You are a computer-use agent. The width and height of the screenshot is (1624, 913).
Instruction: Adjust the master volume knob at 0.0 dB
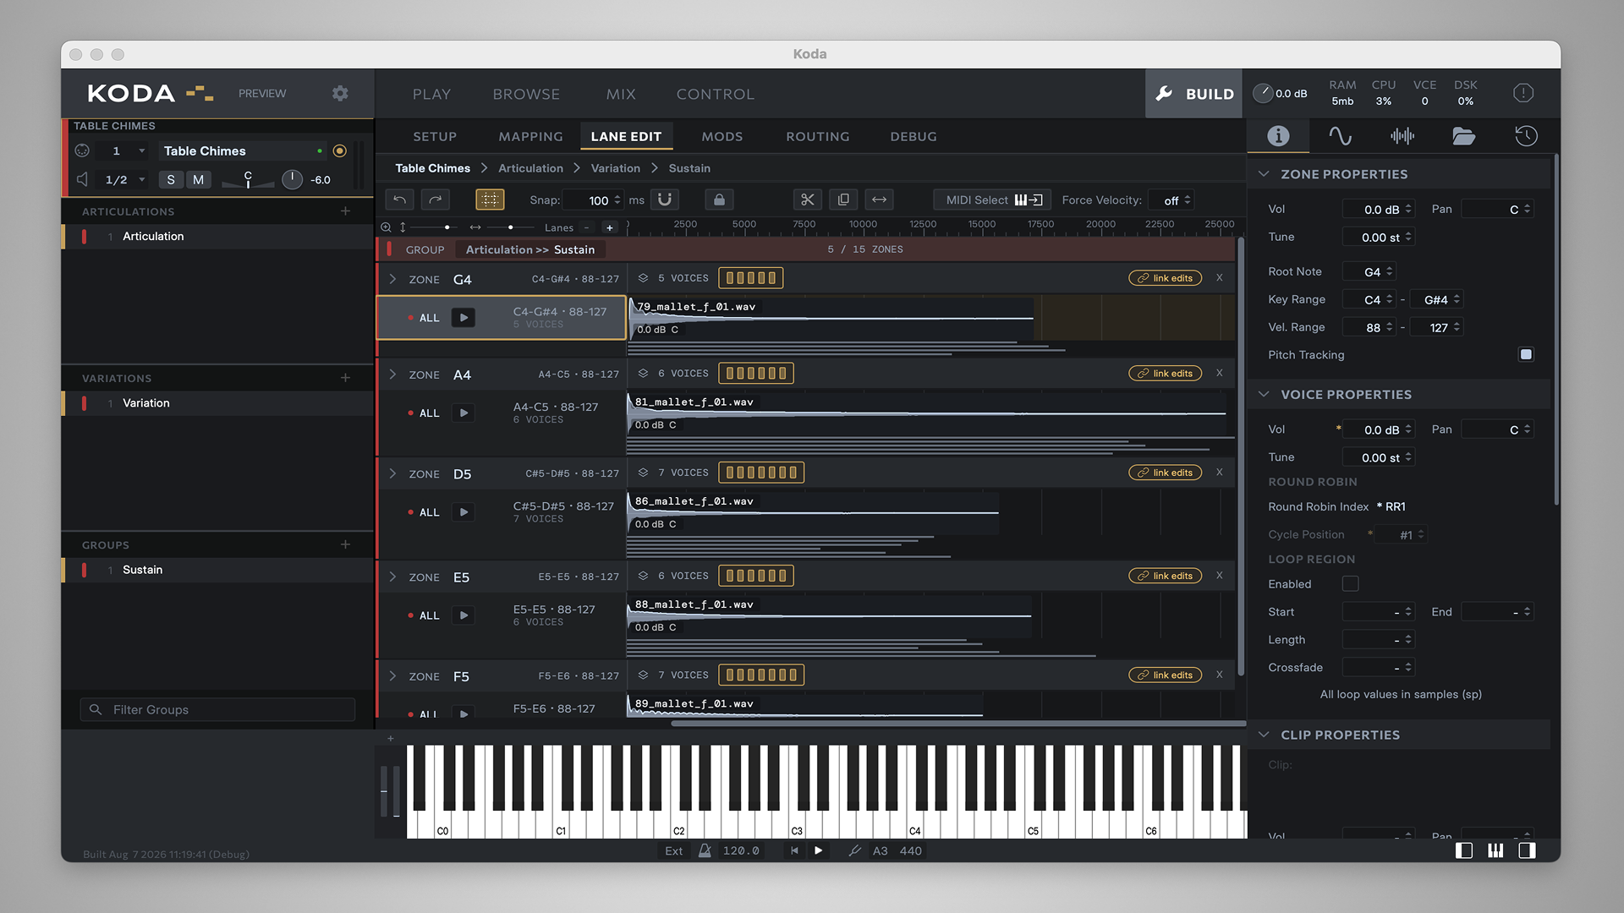[1263, 93]
